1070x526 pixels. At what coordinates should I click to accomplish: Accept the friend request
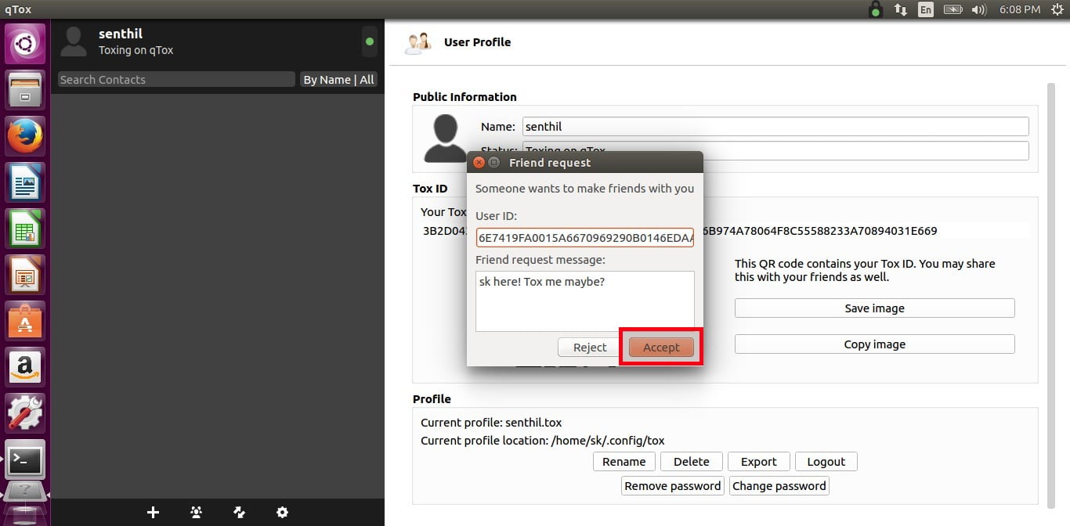click(661, 348)
